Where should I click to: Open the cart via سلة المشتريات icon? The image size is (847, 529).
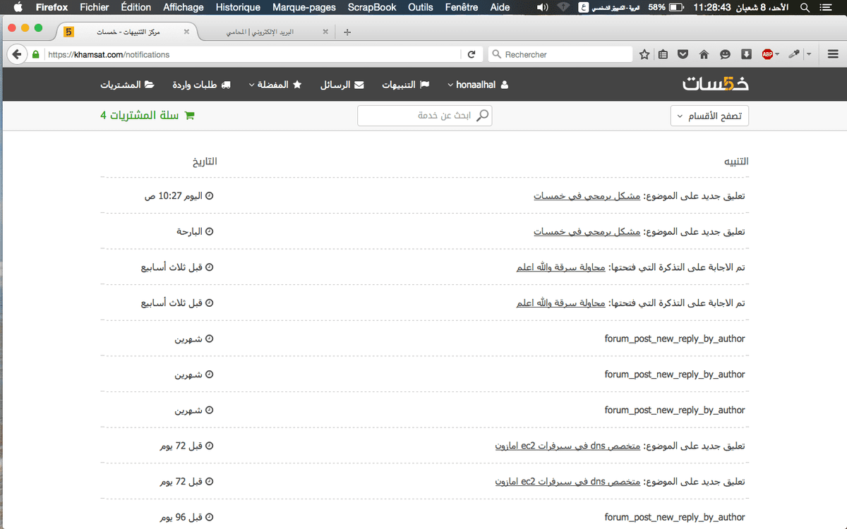(188, 115)
